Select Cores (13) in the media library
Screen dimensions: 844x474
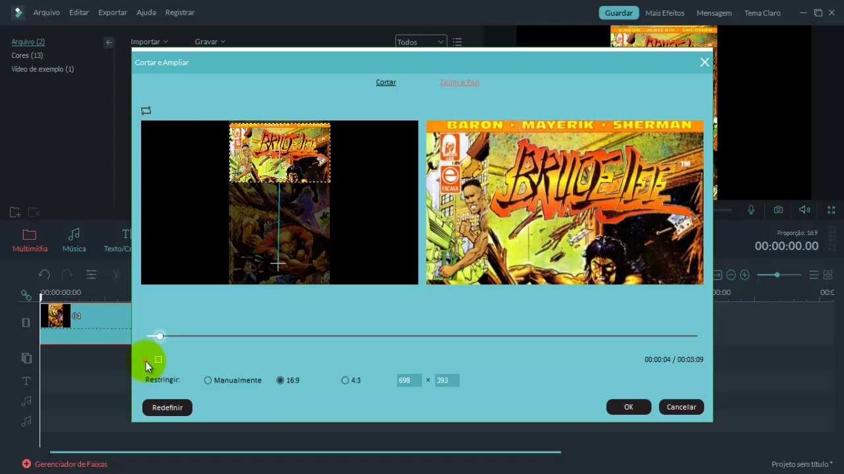point(27,55)
